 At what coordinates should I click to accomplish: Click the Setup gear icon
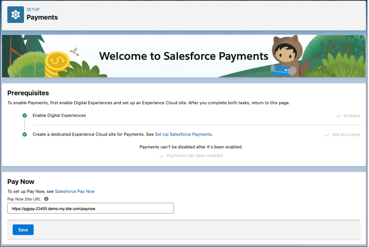[x=15, y=15]
